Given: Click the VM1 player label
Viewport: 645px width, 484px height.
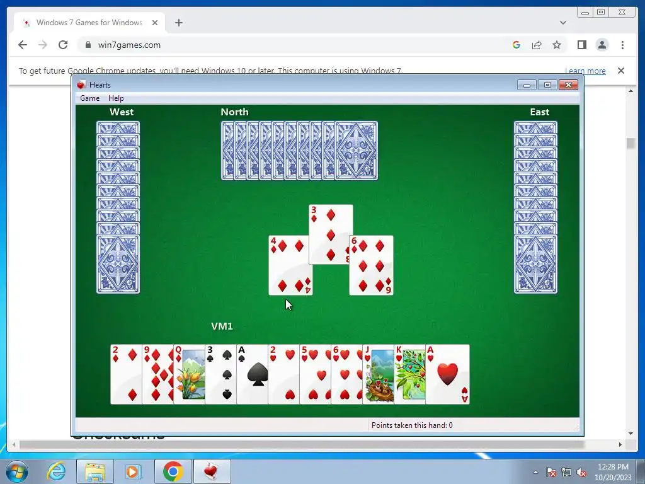Looking at the screenshot, I should pyautogui.click(x=222, y=326).
